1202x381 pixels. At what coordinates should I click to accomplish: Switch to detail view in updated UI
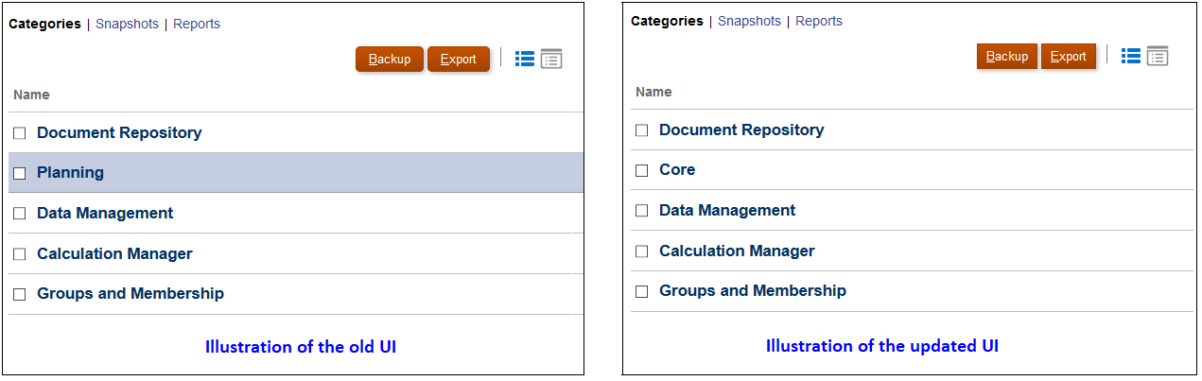point(1158,56)
